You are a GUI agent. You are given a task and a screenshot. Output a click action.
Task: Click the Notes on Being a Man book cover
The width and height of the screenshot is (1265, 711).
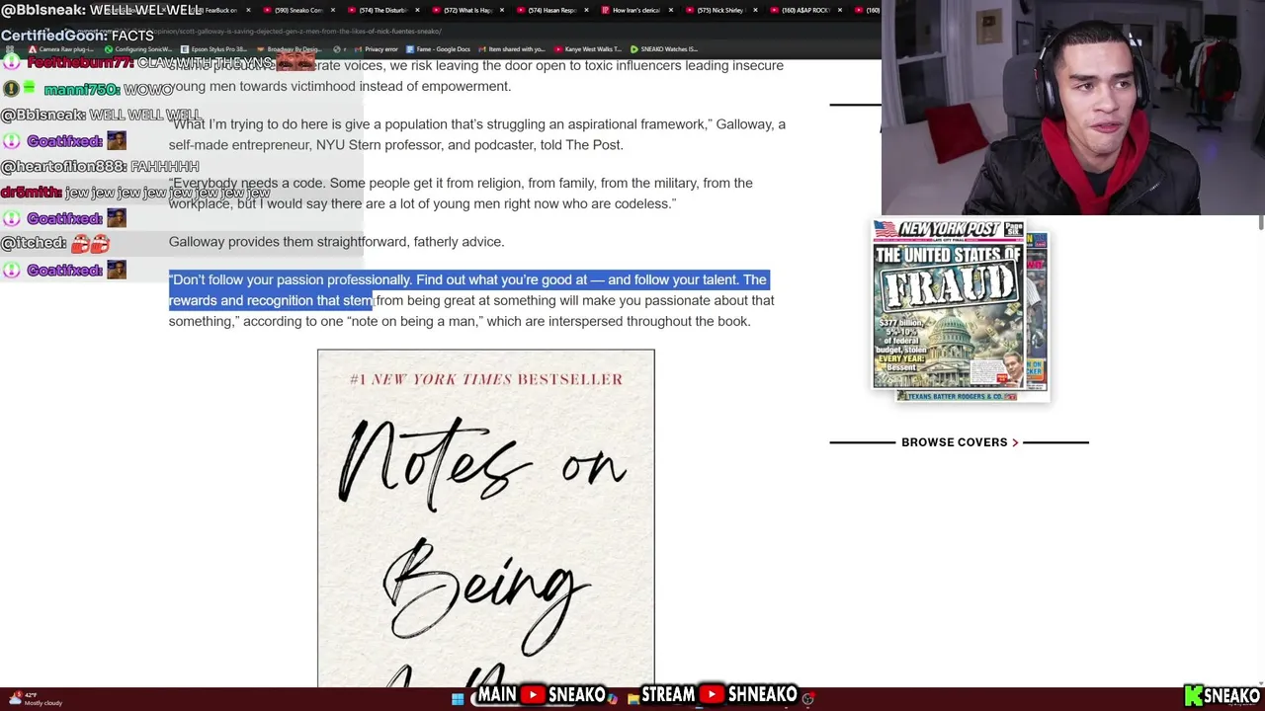point(485,518)
